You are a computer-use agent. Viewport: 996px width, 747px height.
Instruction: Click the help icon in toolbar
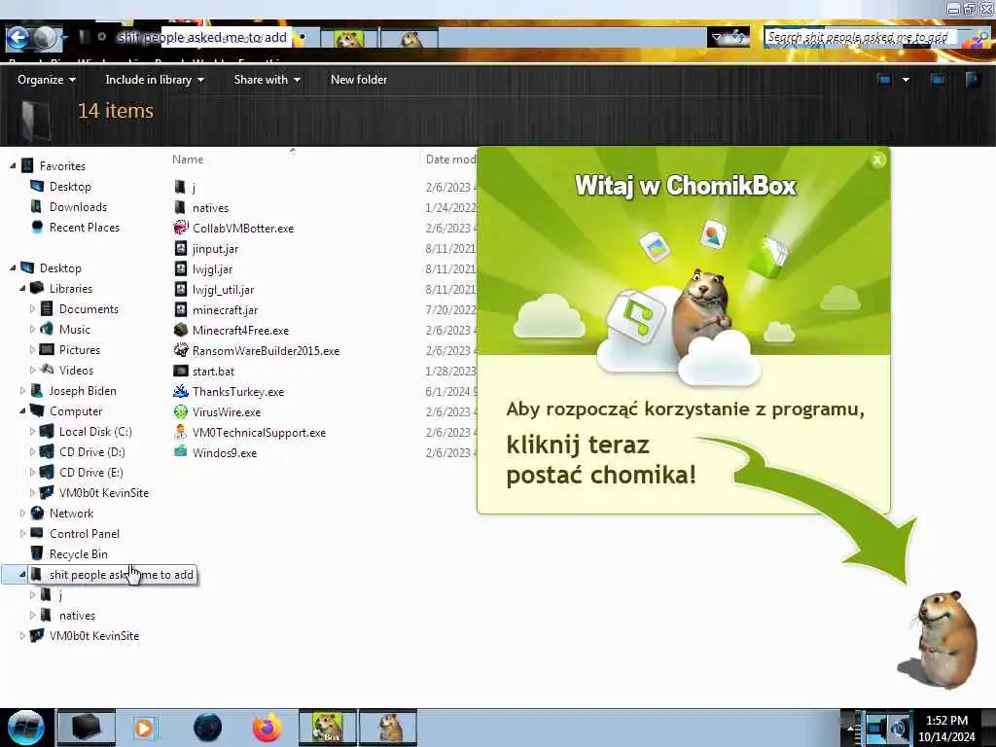coord(973,80)
